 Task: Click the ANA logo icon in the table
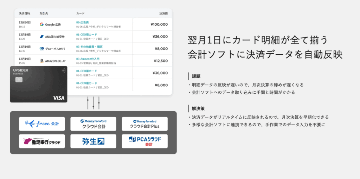42,37
